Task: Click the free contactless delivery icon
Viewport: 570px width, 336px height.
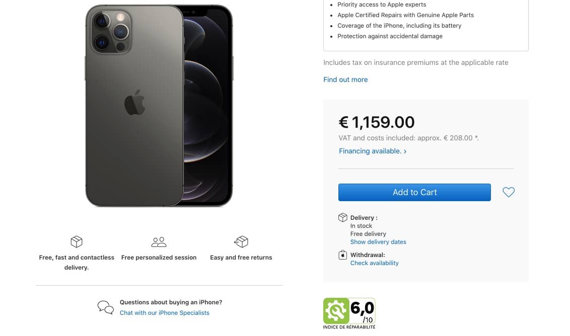Action: [x=77, y=242]
